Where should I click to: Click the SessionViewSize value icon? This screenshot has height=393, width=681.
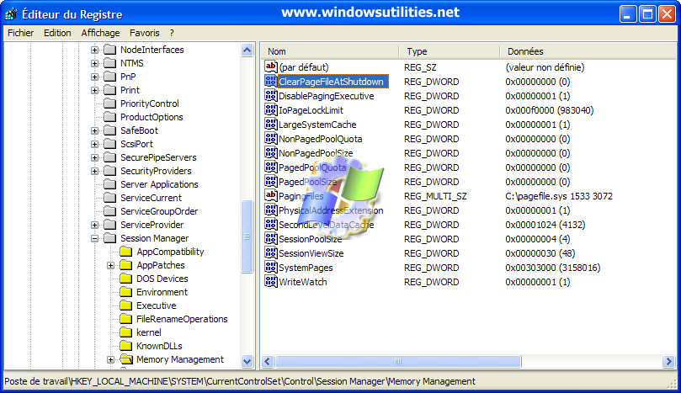point(270,253)
